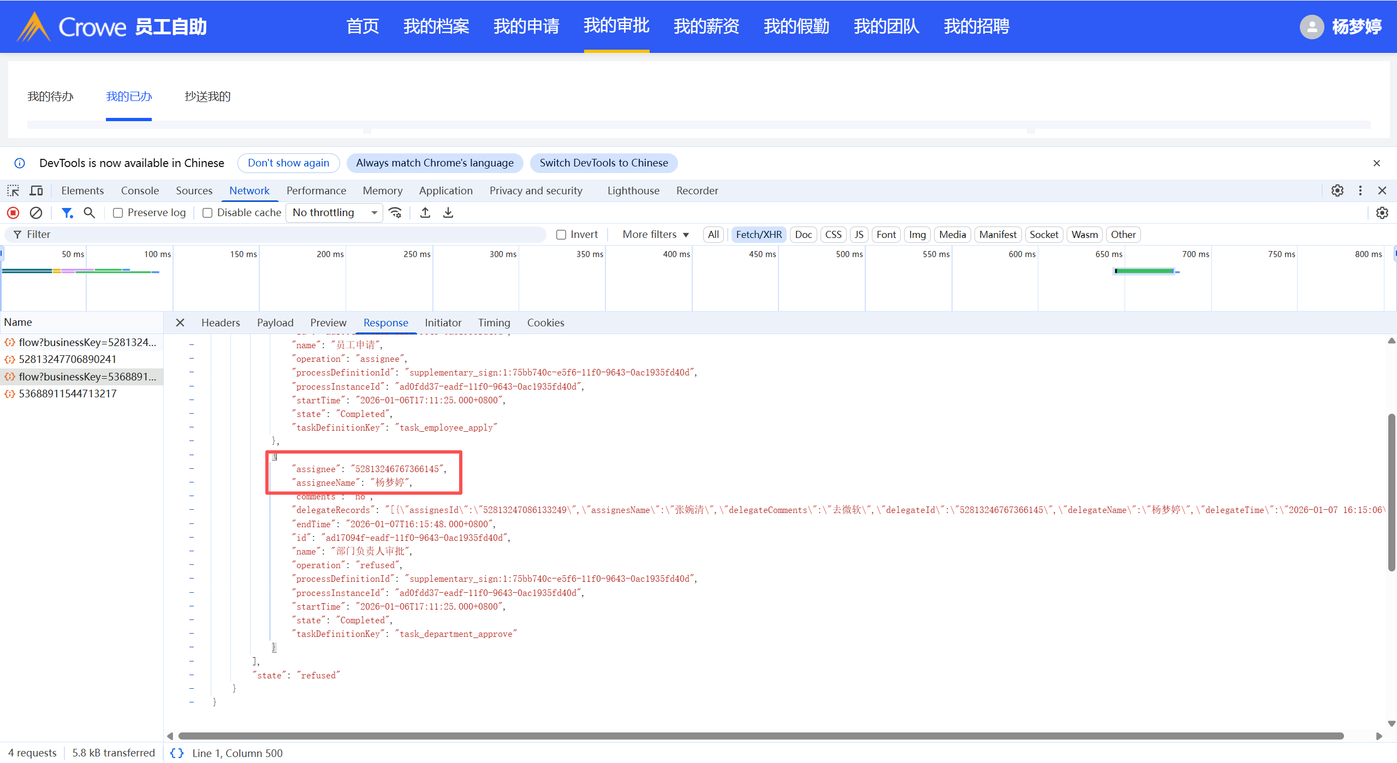Image resolution: width=1397 pixels, height=763 pixels.
Task: Check the Disable cache checkbox
Action: 207,213
